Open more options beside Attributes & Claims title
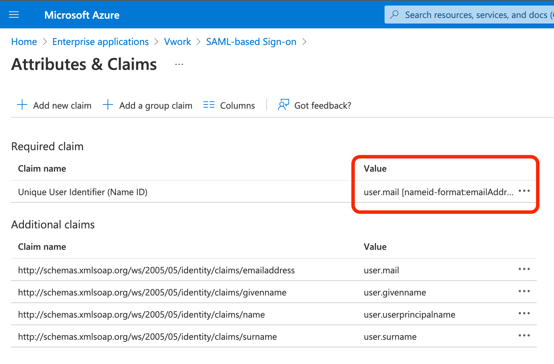The width and height of the screenshot is (554, 364). pos(179,64)
